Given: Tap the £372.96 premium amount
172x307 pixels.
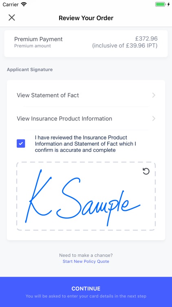Looking at the screenshot, I should (146, 38).
